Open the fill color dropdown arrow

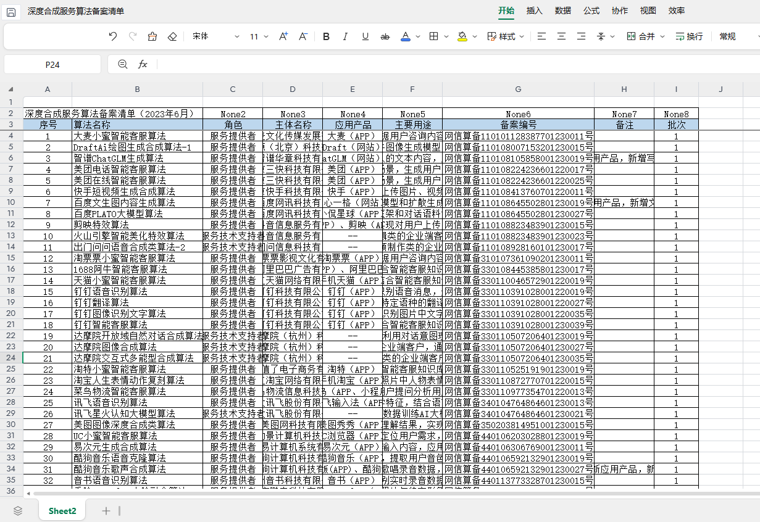coord(475,37)
